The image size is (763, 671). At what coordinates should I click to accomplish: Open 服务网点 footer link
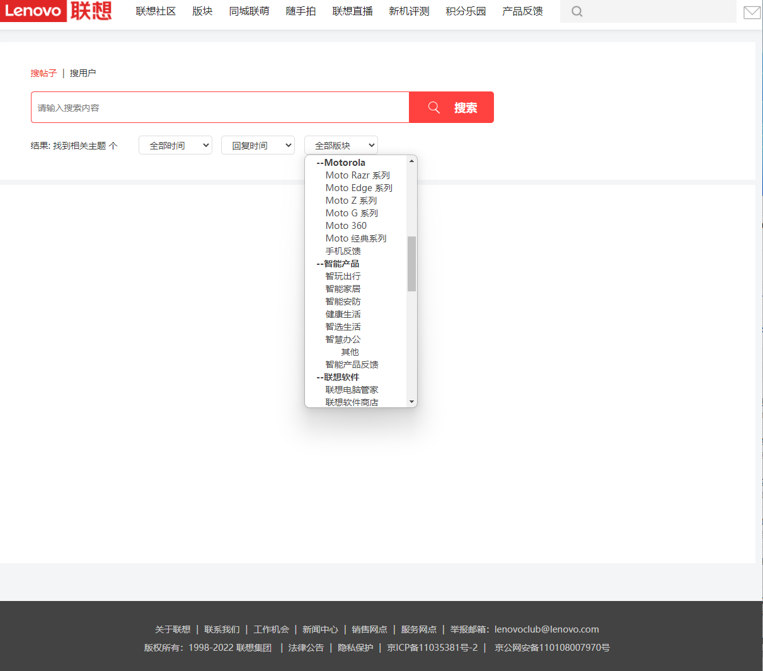point(418,629)
